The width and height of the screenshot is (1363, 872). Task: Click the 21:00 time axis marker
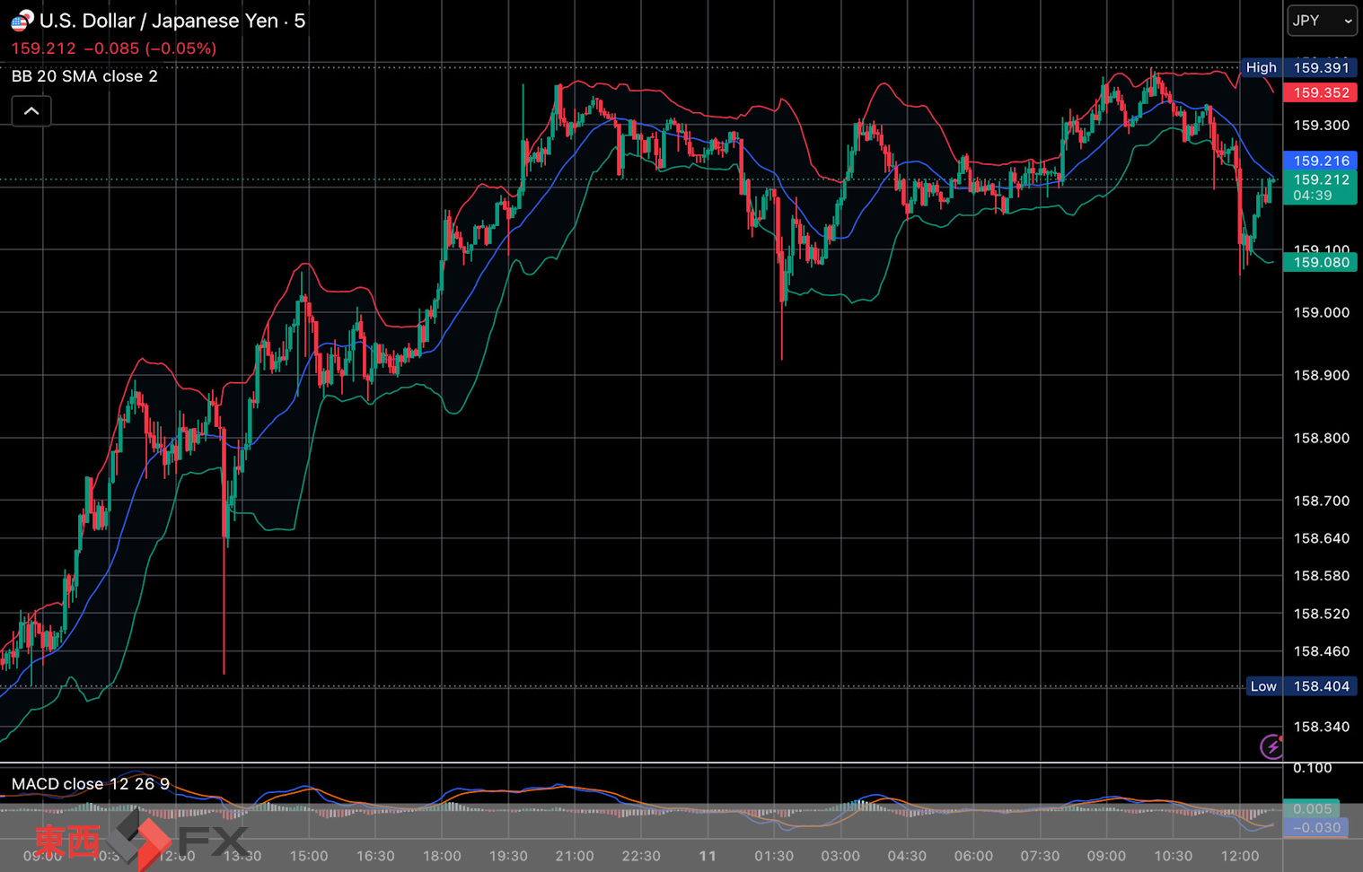click(575, 856)
